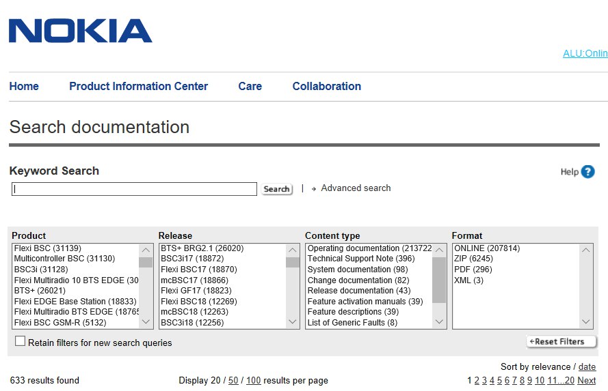This screenshot has height=391, width=608.
Task: Select XML (3) format
Action: click(x=468, y=280)
